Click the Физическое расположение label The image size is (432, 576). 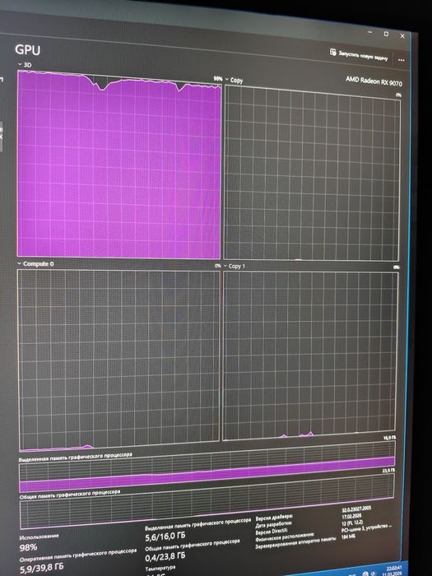tap(285, 537)
